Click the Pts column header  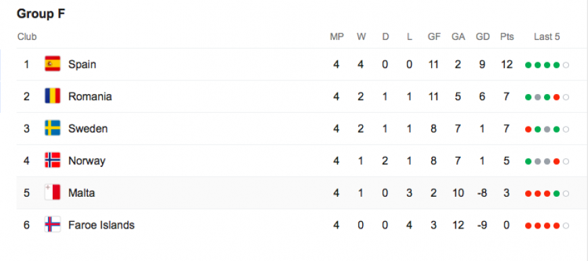507,37
